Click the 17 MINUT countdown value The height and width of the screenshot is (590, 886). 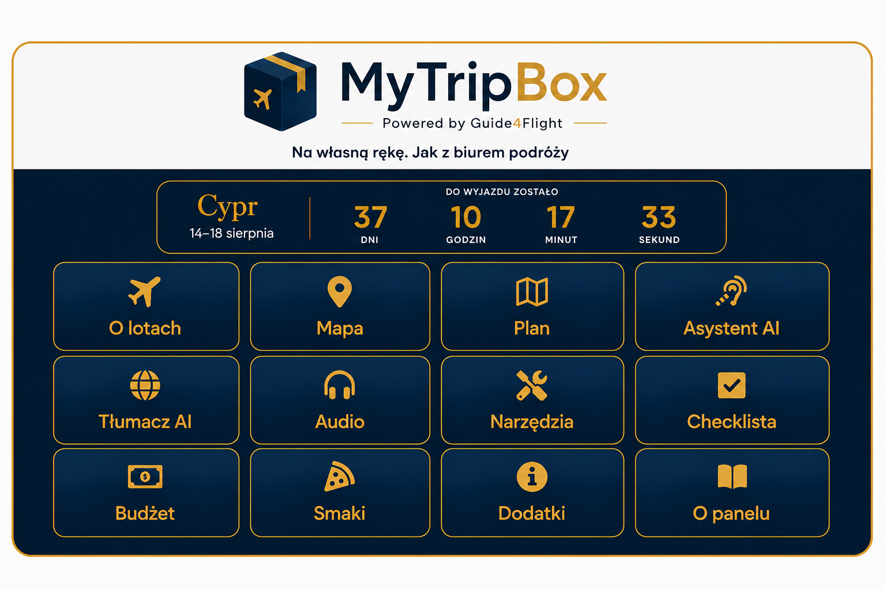[561, 224]
